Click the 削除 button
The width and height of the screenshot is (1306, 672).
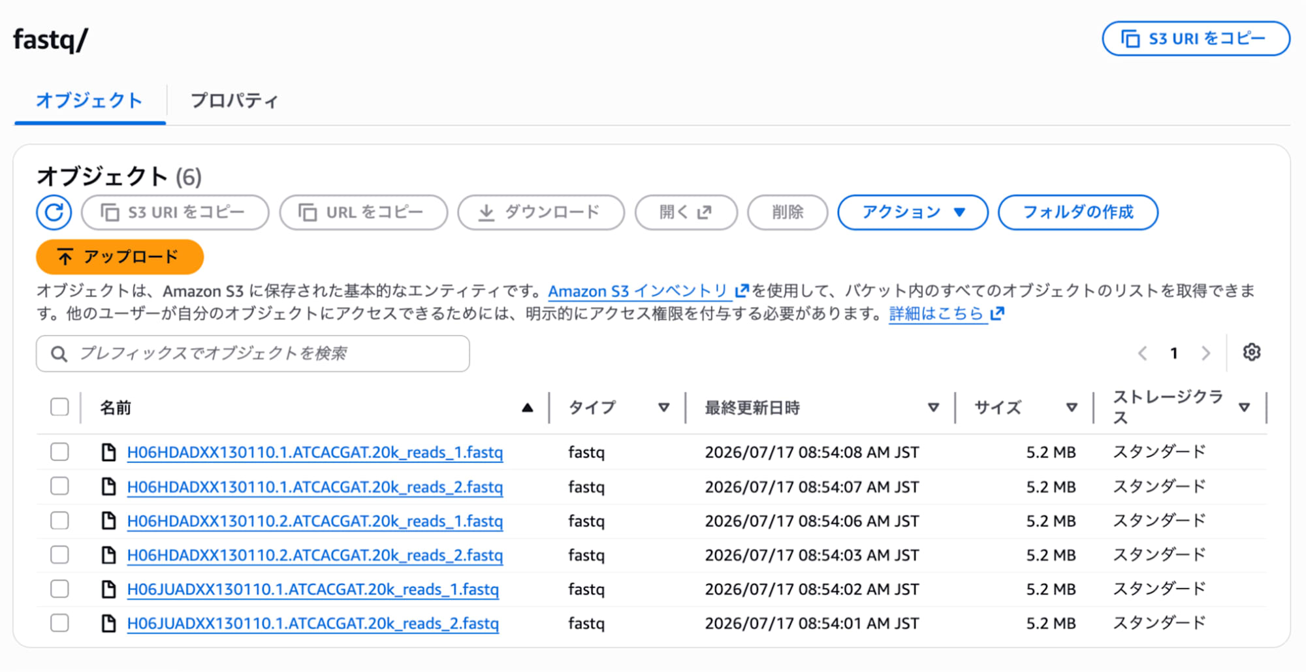788,212
